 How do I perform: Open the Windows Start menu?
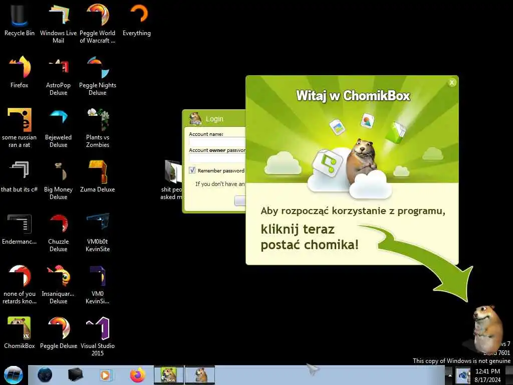pos(14,375)
